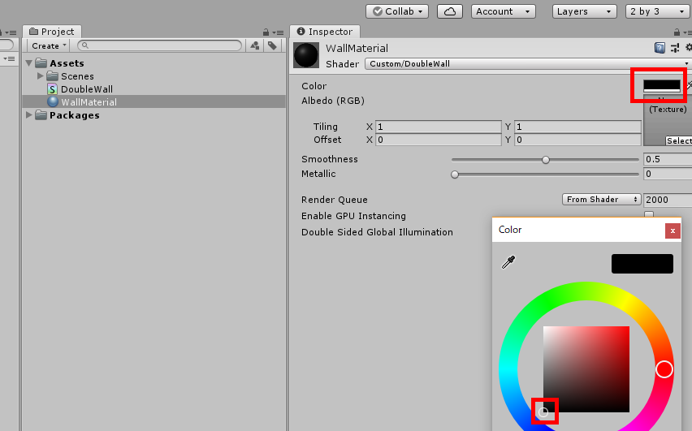The image size is (692, 431).
Task: Open the 2 by 3 layout dropdown
Action: tap(658, 11)
